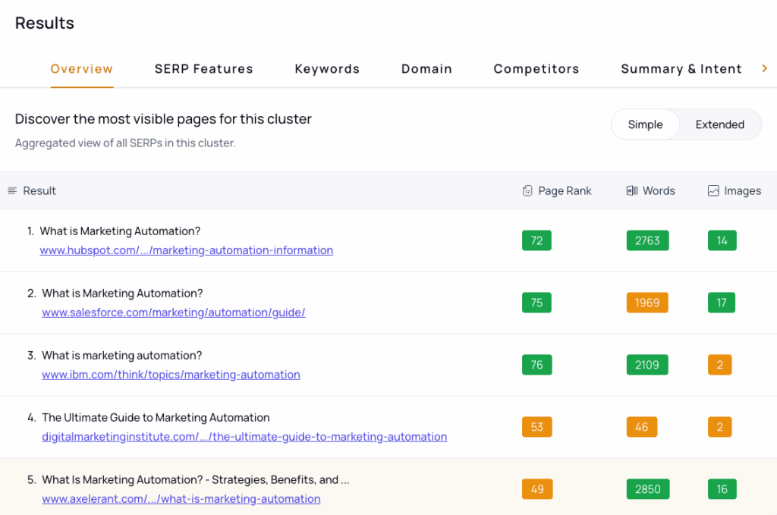This screenshot has width=777, height=515.
Task: Visit the ibm.com marketing-automation link
Action: pos(171,375)
